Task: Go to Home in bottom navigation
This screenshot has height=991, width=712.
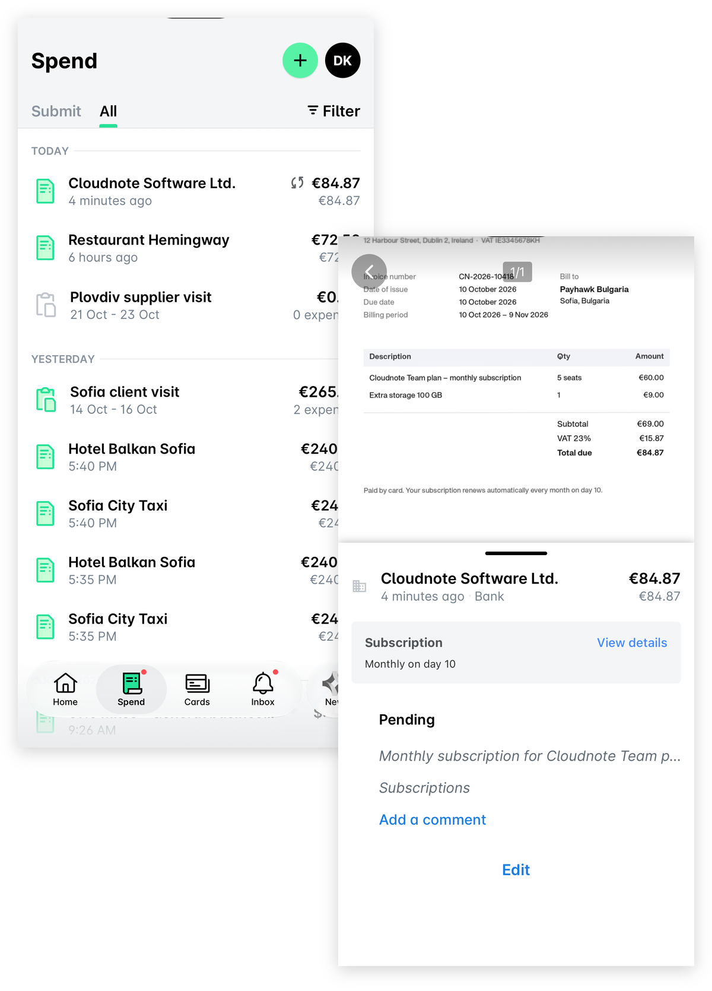Action: (65, 689)
